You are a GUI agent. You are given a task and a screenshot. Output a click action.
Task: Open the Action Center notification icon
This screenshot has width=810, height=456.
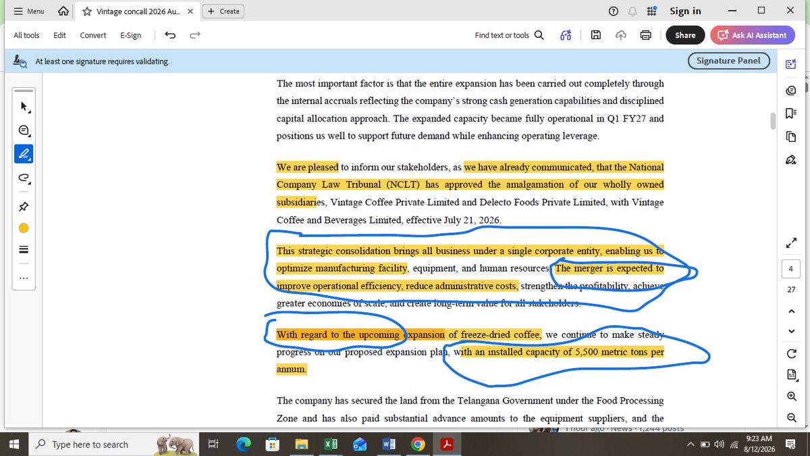coord(790,445)
